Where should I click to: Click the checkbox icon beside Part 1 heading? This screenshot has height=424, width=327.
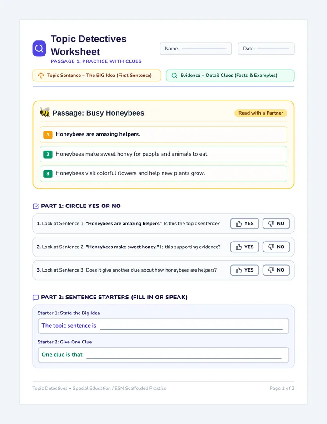point(35,207)
